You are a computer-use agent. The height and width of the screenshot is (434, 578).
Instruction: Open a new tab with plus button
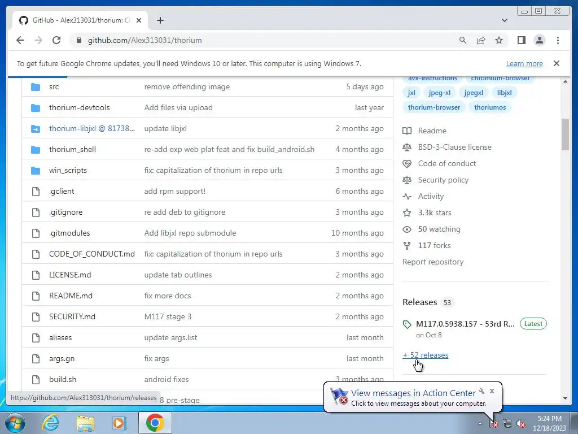tap(160, 20)
